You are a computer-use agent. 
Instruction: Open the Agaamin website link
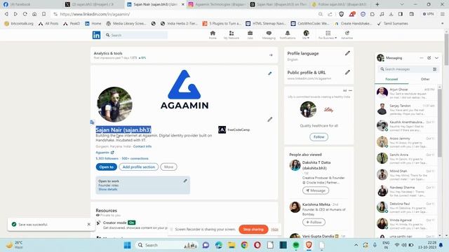point(105,153)
